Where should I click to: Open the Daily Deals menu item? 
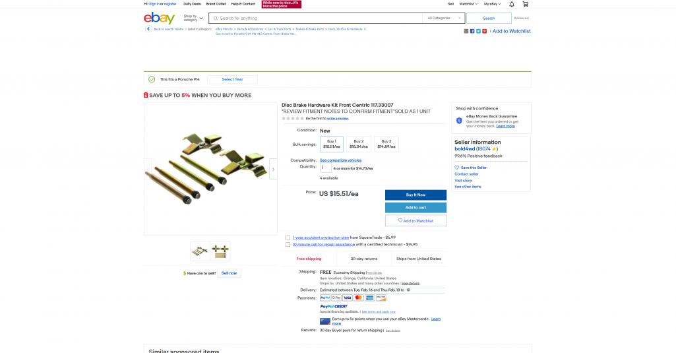click(x=192, y=4)
